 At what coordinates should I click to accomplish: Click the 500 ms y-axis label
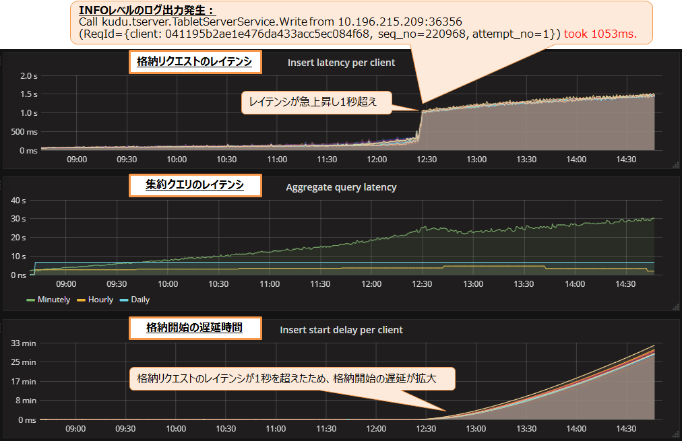pyautogui.click(x=24, y=132)
